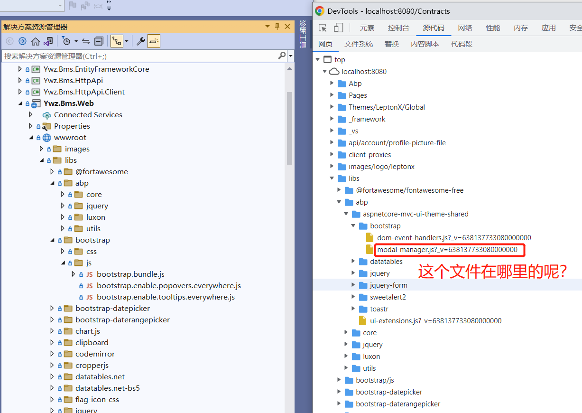Switch to the 文件系统 sub-tab
Screen dimensions: 582x413
tap(359, 44)
